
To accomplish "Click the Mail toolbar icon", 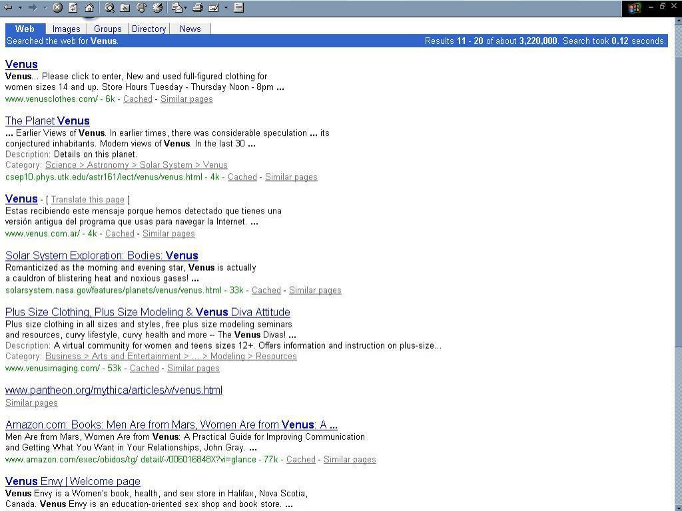I will pyautogui.click(x=176, y=7).
